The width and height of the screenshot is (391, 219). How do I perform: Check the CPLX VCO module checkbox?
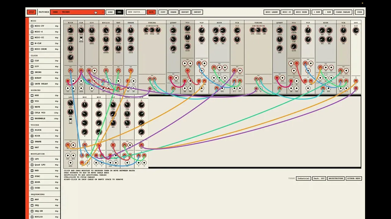(32, 113)
